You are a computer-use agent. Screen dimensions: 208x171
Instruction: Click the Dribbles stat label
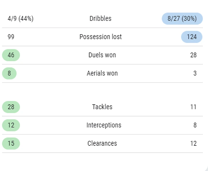click(100, 18)
